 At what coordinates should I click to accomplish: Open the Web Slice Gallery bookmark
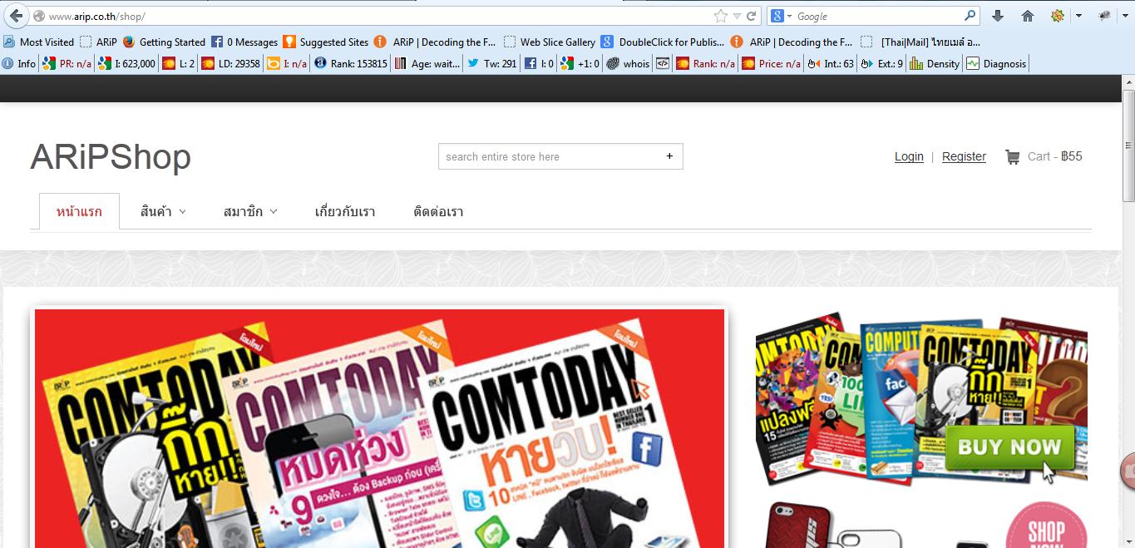[550, 42]
